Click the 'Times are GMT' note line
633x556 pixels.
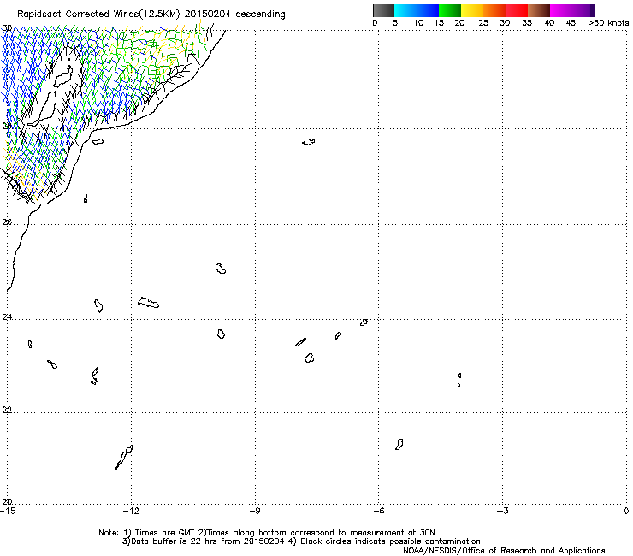coord(269,533)
